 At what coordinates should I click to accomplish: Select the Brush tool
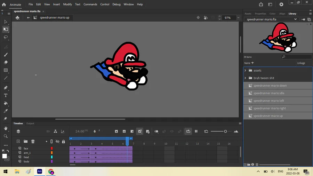click(x=6, y=55)
